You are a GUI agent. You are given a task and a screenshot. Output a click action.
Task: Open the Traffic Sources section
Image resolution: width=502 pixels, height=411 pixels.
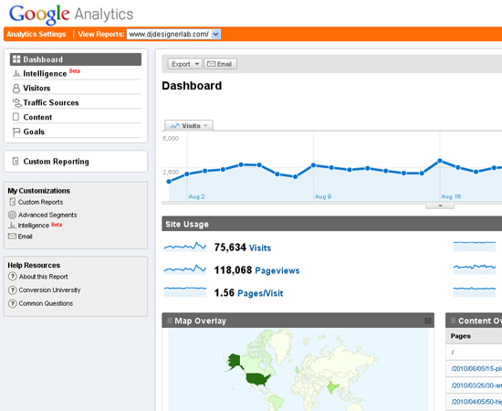pyautogui.click(x=51, y=103)
